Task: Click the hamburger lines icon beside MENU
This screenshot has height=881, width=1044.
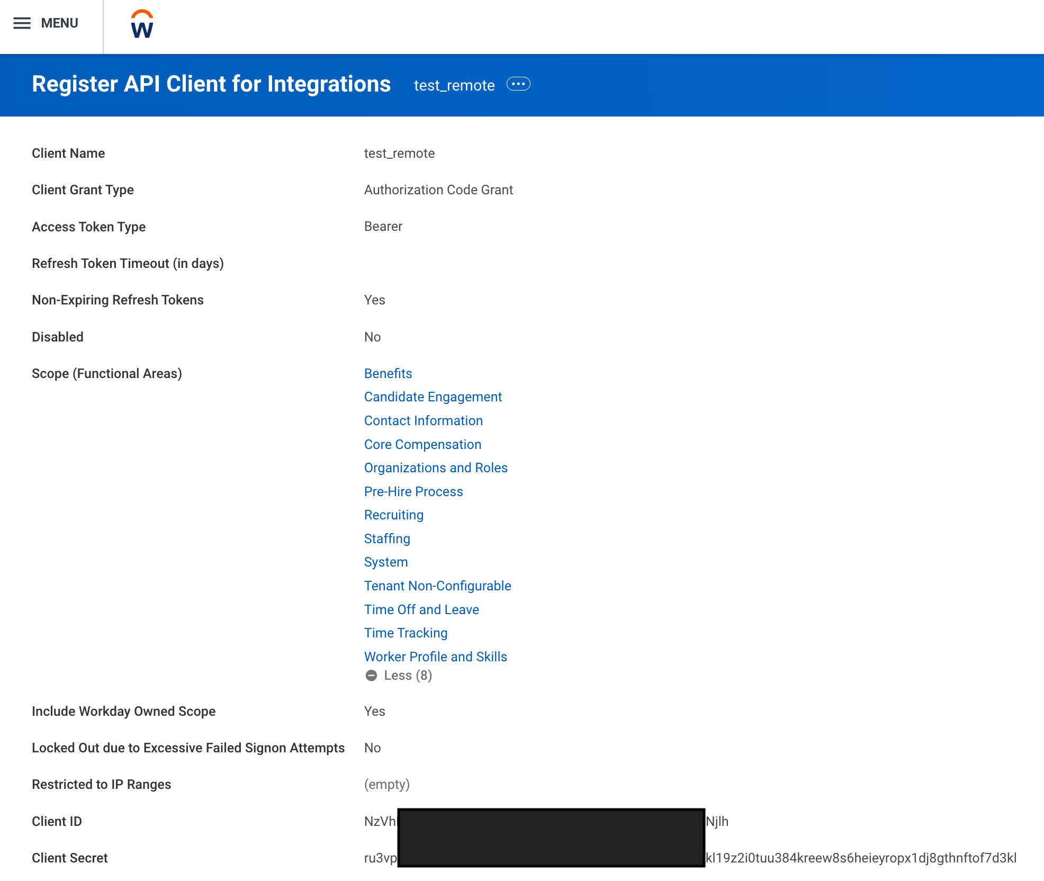Action: point(22,23)
